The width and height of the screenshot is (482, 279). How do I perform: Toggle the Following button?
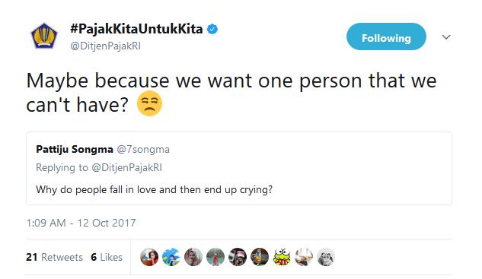386,36
